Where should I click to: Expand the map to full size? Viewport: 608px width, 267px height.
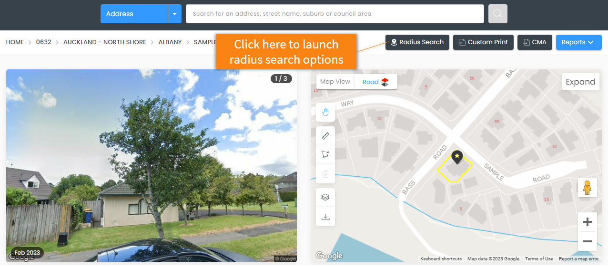580,82
